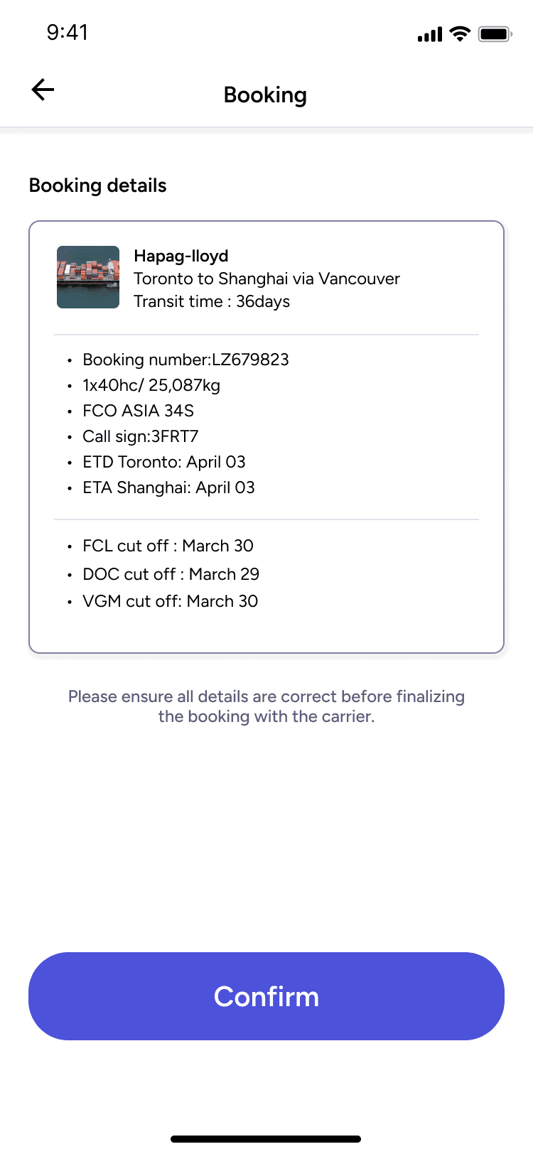Click the route Toronto to Shanghai via Vancouver
Viewport: 533px width, 1154px height.
click(x=266, y=279)
